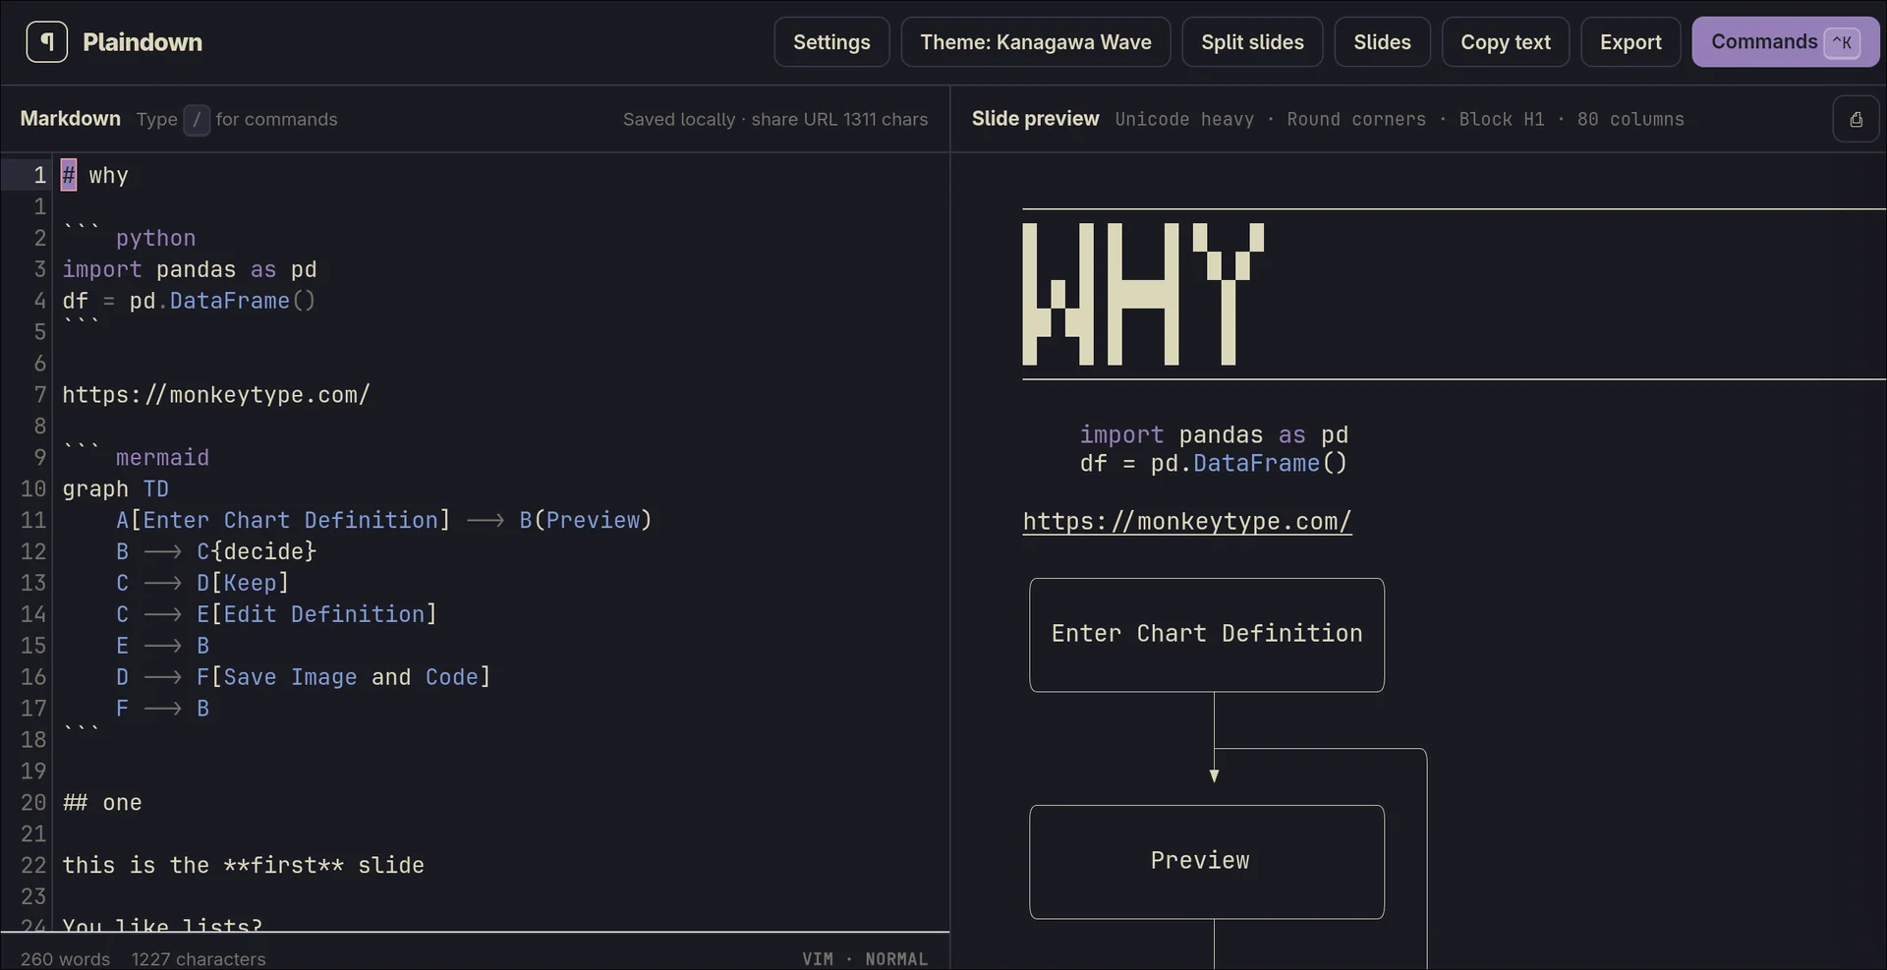Open the Commands palette button
The height and width of the screenshot is (970, 1887).
click(x=1785, y=42)
